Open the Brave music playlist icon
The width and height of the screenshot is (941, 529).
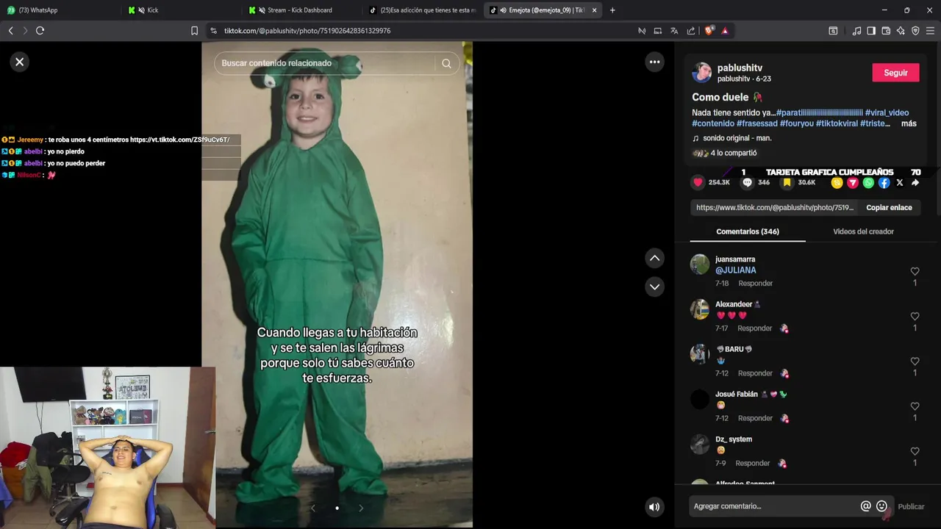coord(856,31)
